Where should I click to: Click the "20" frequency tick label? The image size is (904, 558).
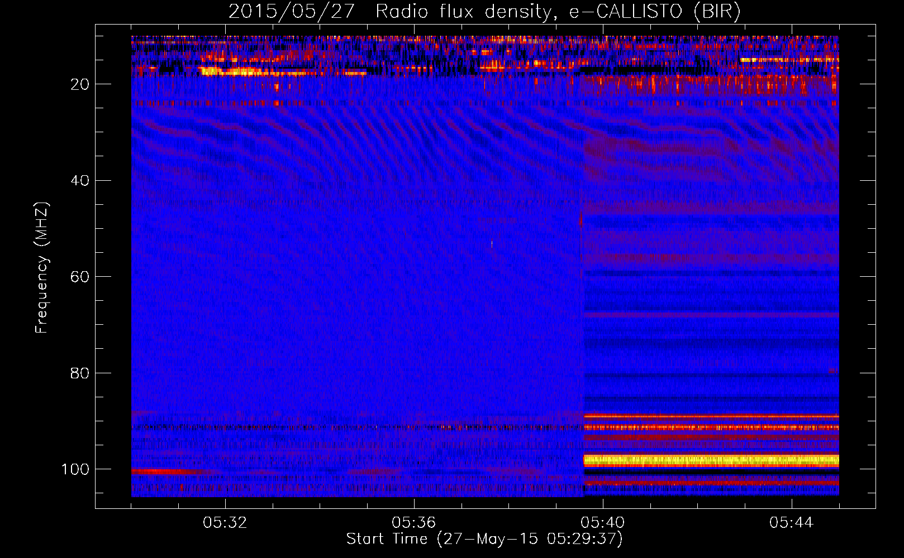tap(80, 84)
